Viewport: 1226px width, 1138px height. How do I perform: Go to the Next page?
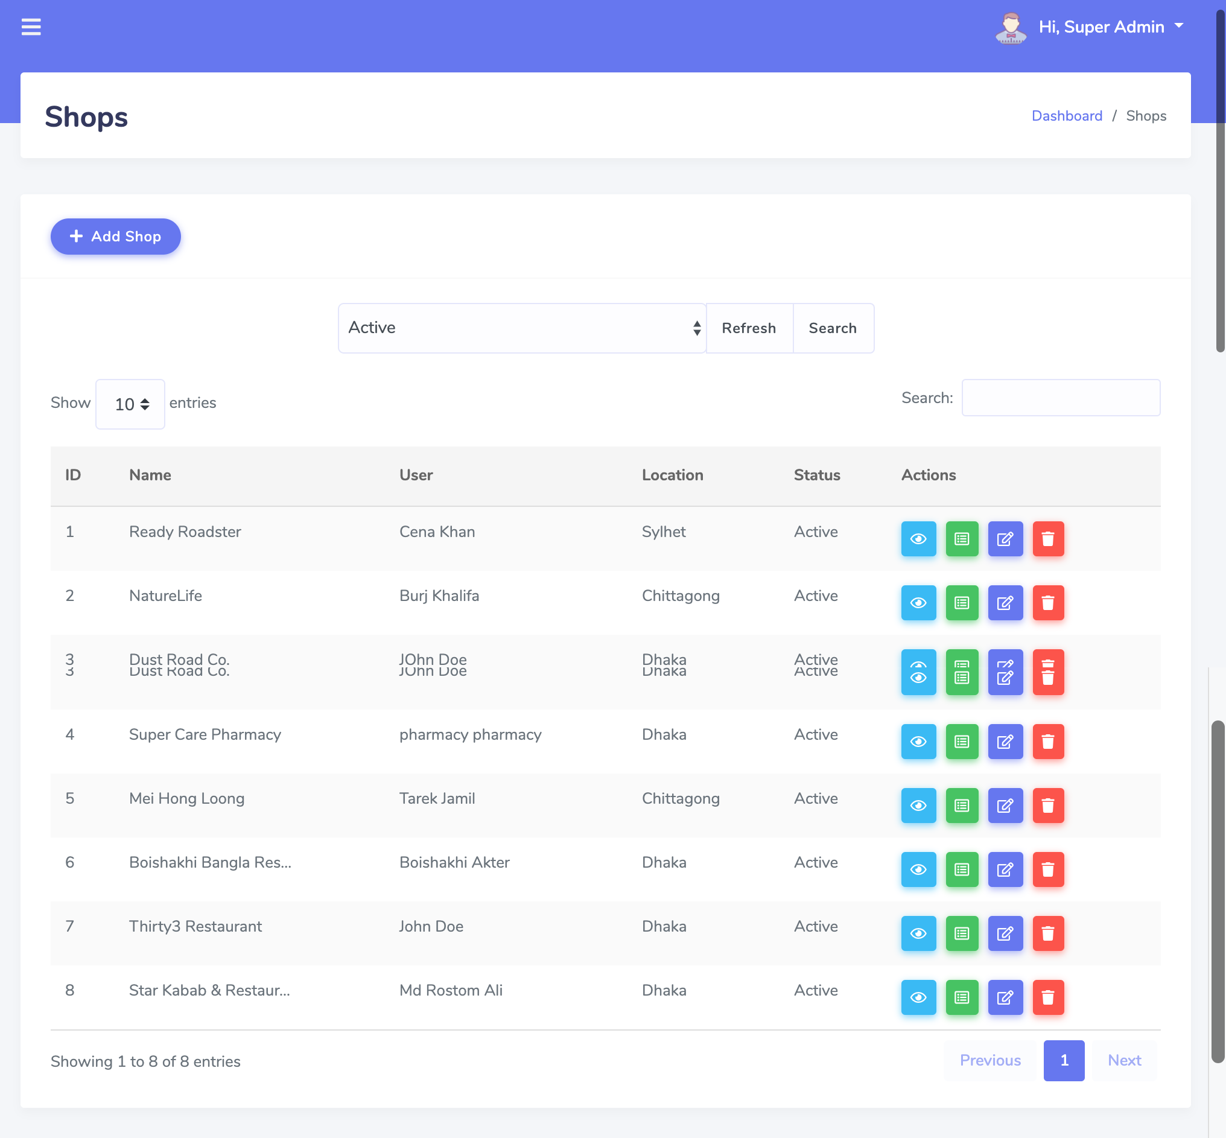coord(1124,1060)
